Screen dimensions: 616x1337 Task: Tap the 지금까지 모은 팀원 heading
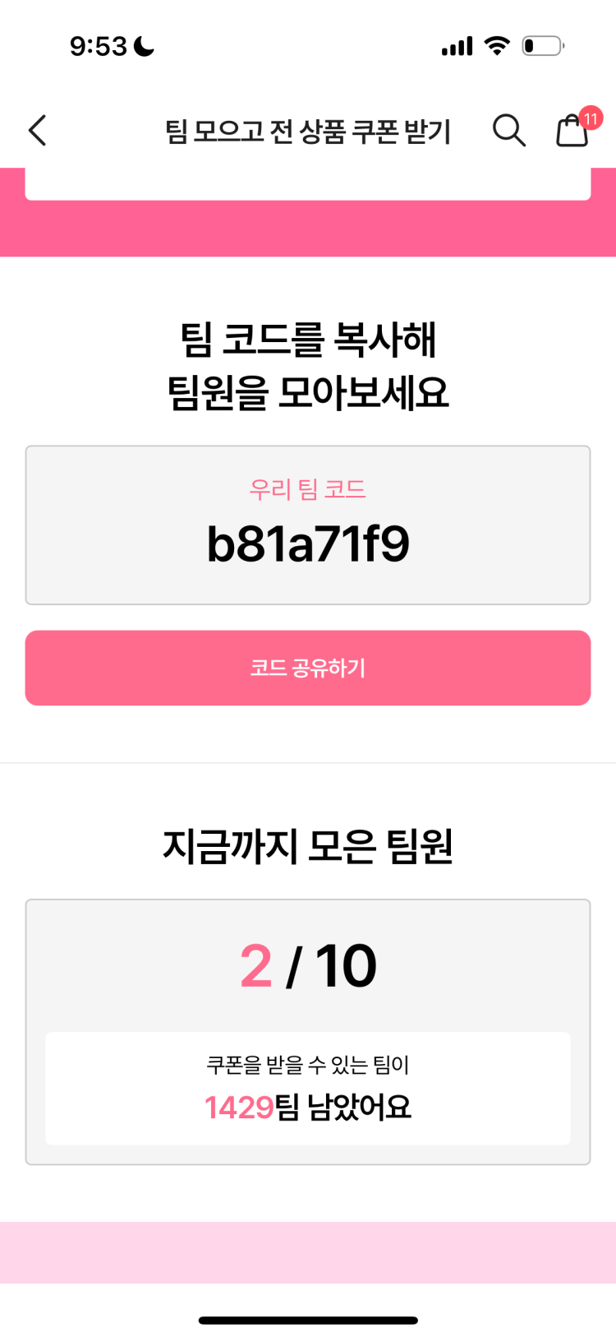[308, 846]
